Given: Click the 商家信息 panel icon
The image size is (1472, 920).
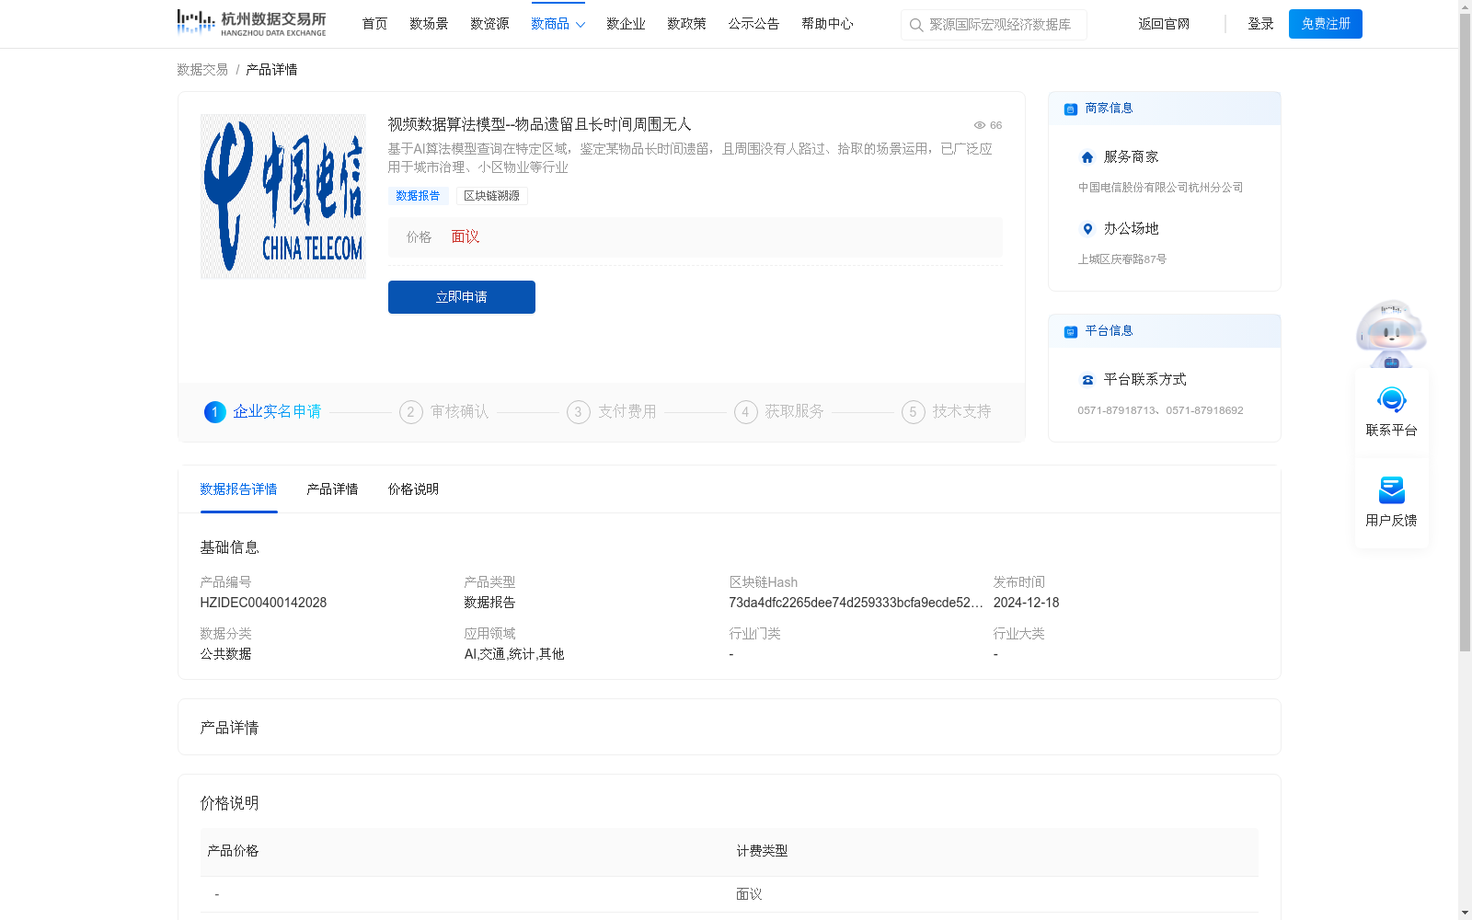Looking at the screenshot, I should tap(1071, 109).
